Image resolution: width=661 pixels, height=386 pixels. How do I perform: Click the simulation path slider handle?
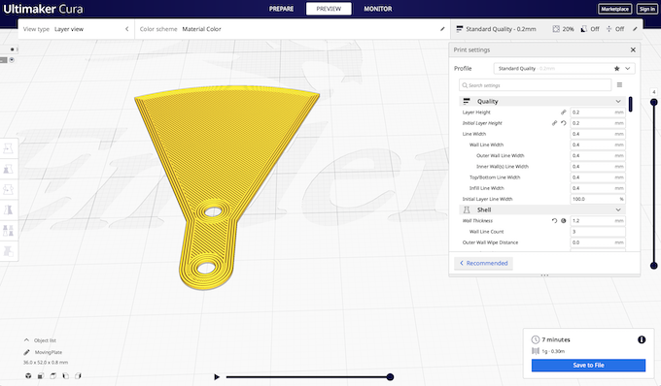tap(391, 376)
